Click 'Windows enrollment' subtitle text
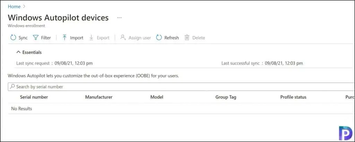The width and height of the screenshot is (355, 142). 26,26
